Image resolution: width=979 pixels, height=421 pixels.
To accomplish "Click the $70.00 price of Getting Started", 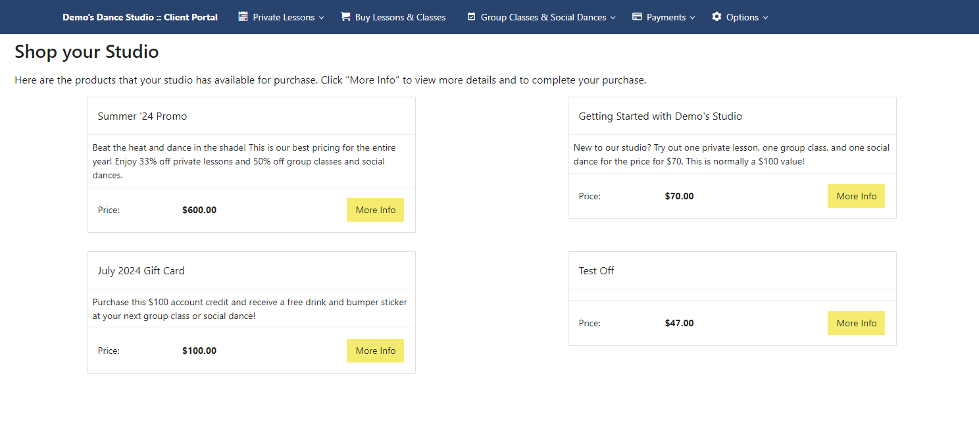I will [x=679, y=196].
